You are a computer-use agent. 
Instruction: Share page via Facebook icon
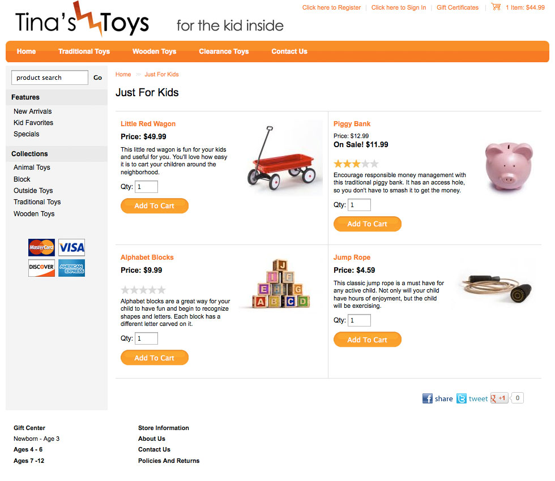tap(427, 398)
